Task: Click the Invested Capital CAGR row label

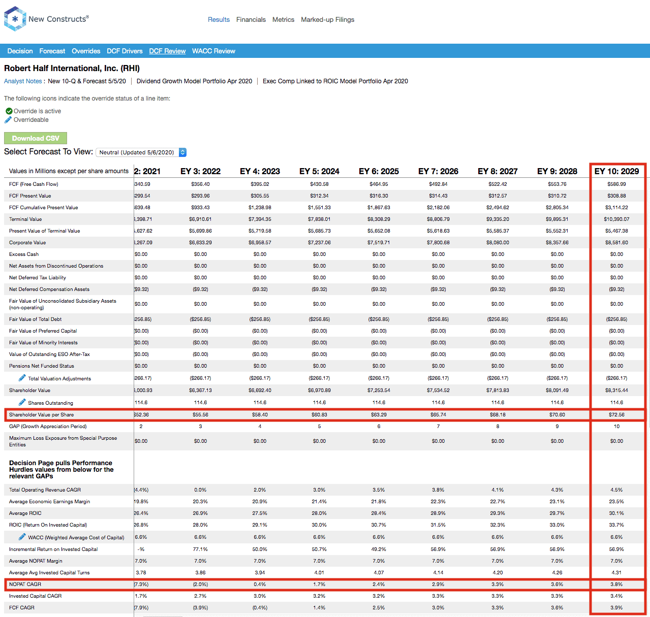Action: pyautogui.click(x=35, y=596)
